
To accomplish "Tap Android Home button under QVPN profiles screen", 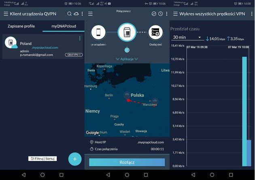I will [42, 175].
